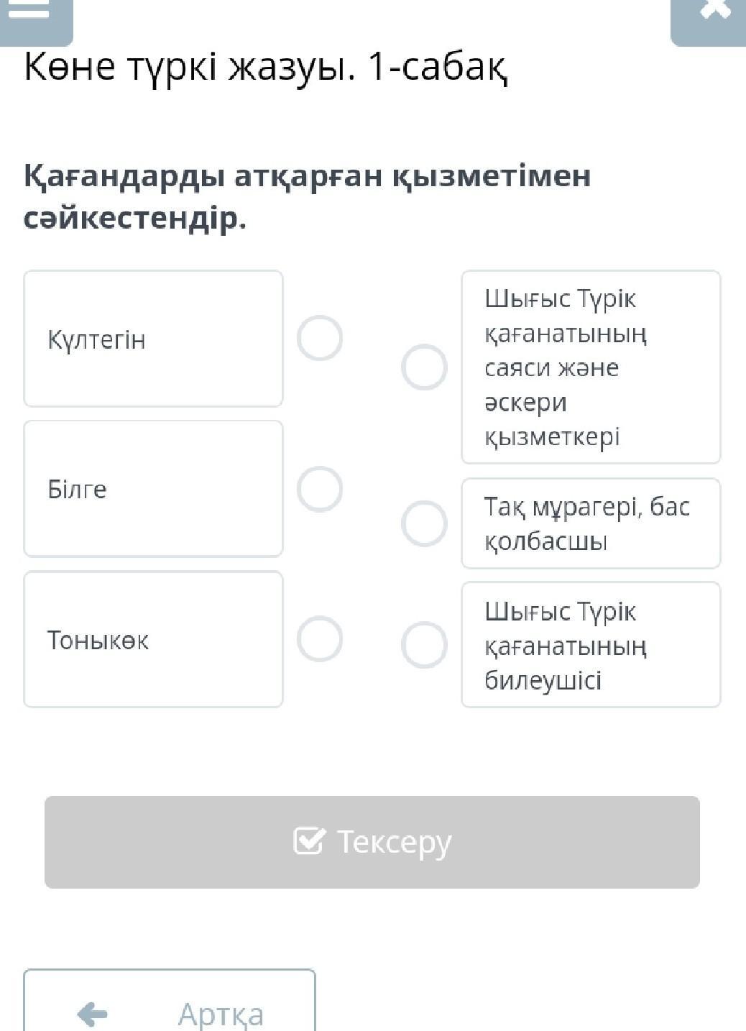Select circle beside 'қағанатының билеушісі' option
746x1031 pixels.
(x=424, y=645)
